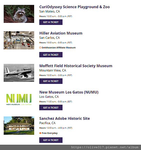Click the Smithsonian Affiliate Museum label
This screenshot has height=150, width=141.
point(59,47)
